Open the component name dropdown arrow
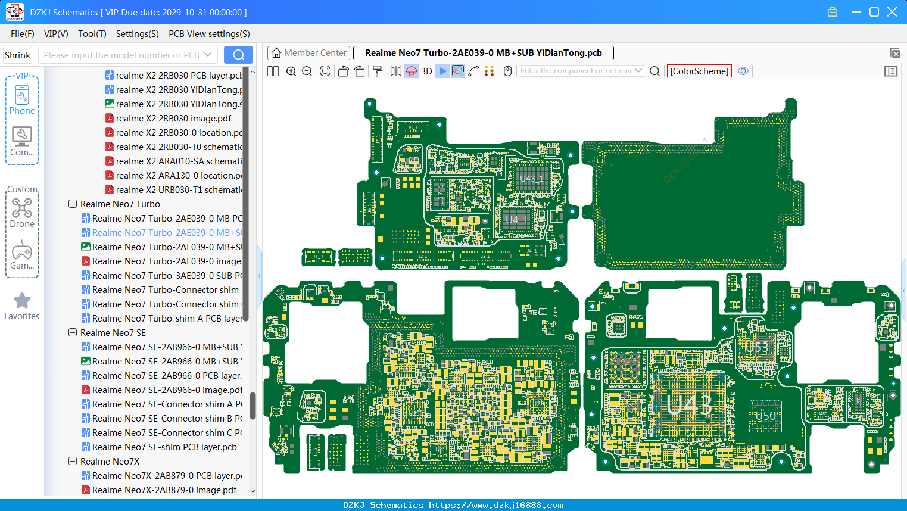 [x=639, y=71]
